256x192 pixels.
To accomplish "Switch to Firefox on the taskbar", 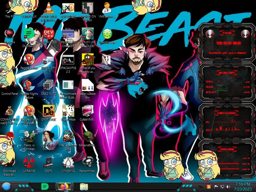I will click(64, 186).
